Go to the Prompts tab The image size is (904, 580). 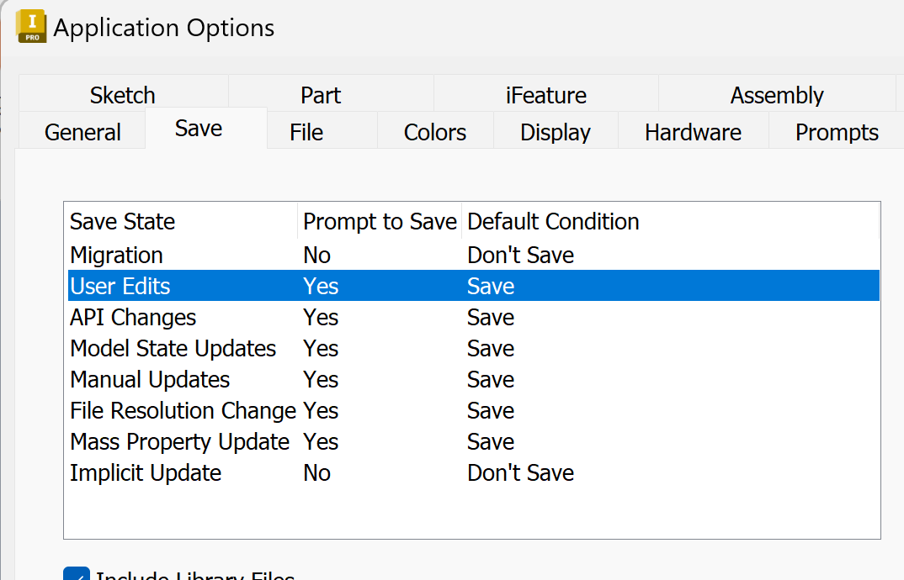[836, 131]
